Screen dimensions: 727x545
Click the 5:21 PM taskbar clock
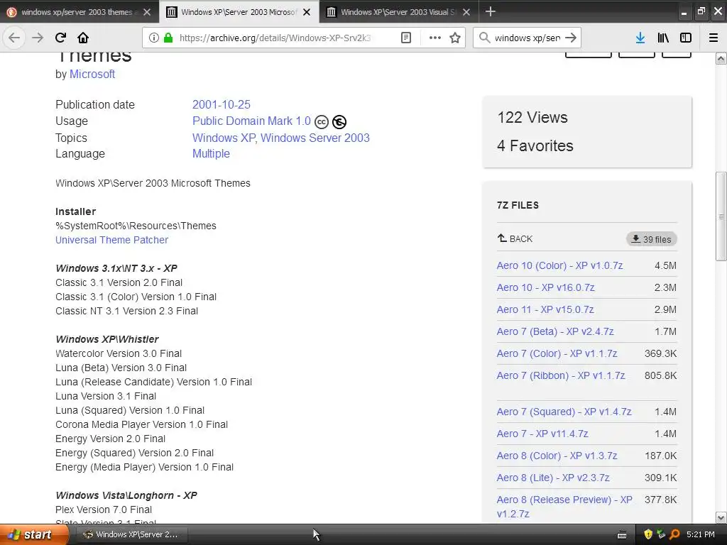click(700, 534)
